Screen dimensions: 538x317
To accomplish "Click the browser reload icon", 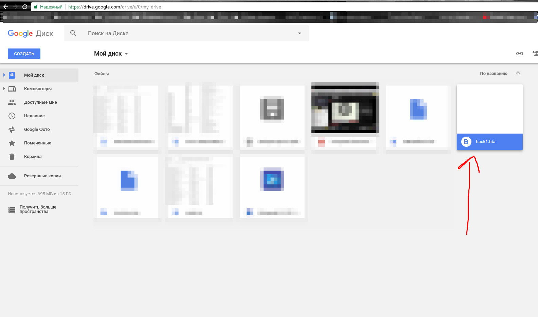I will 25,7.
